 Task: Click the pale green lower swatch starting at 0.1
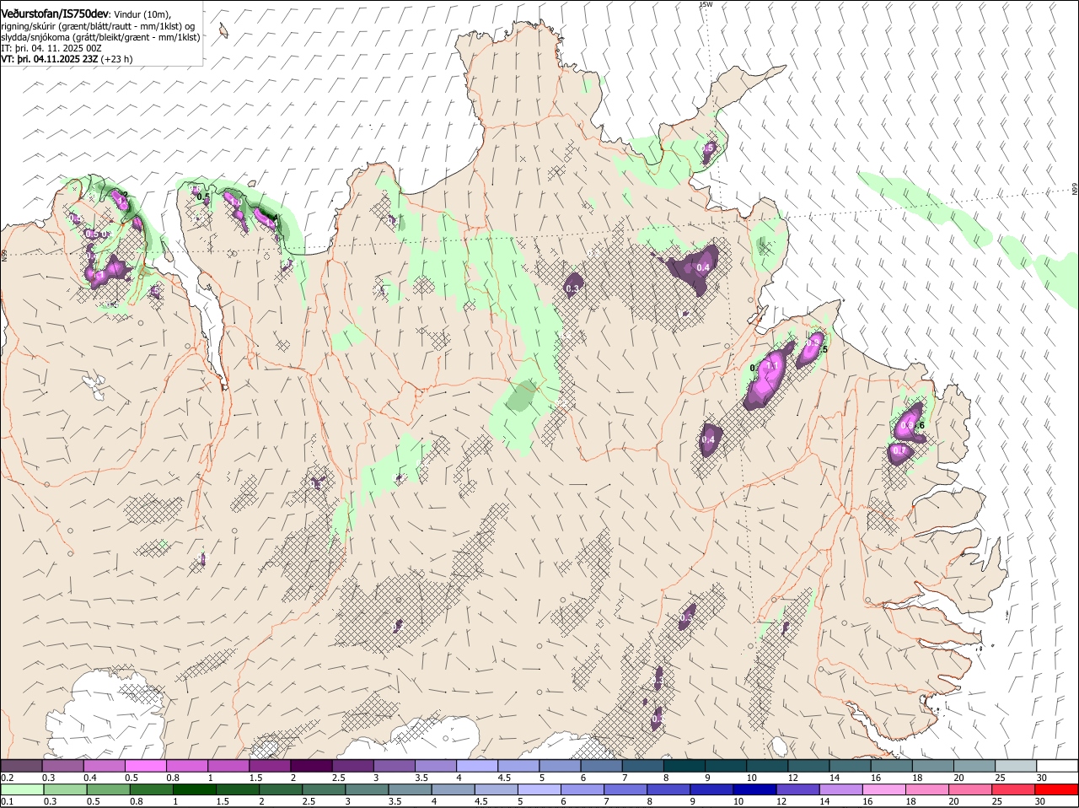click(22, 789)
